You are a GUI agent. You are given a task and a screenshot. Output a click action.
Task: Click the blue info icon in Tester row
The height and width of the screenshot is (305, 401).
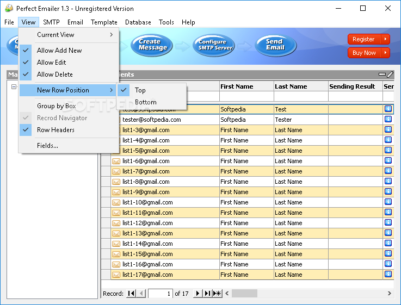[x=388, y=119]
